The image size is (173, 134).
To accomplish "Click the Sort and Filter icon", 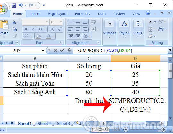I will 161,22.
